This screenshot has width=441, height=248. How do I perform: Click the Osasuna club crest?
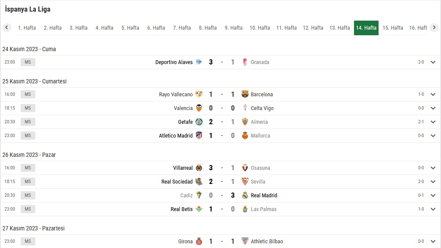tap(245, 168)
